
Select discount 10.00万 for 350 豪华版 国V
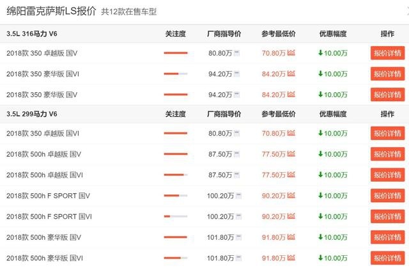click(x=333, y=95)
